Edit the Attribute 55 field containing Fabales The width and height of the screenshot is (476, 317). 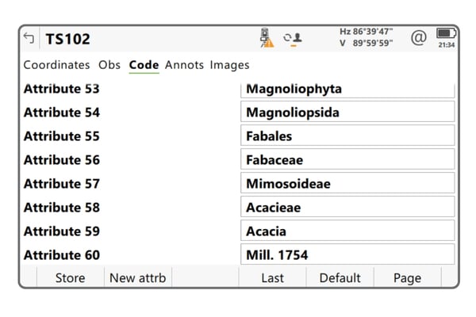(x=347, y=136)
